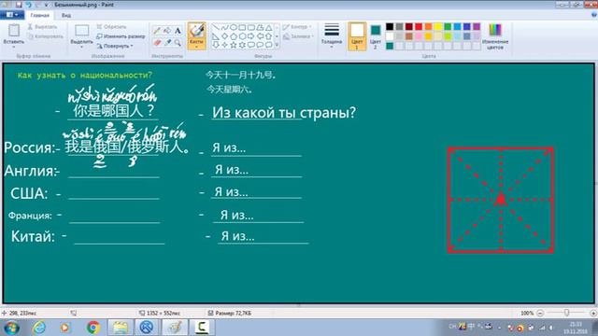This screenshot has height=336, width=598.
Task: Switch to the Вид (View) tab
Action: click(x=66, y=15)
